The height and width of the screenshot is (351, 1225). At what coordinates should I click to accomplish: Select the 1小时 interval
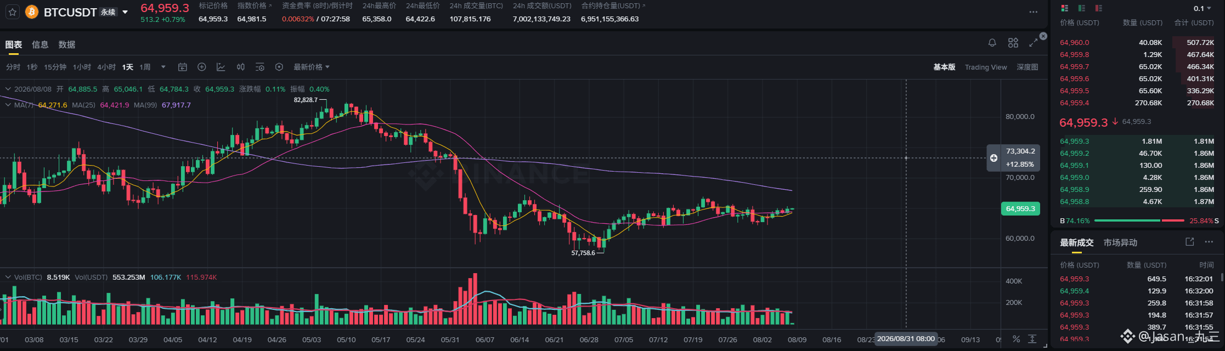click(82, 67)
